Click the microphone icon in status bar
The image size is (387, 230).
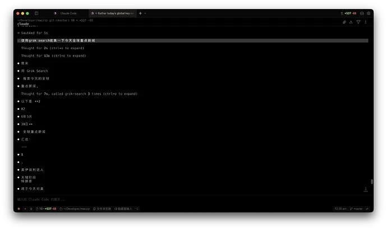31,209
